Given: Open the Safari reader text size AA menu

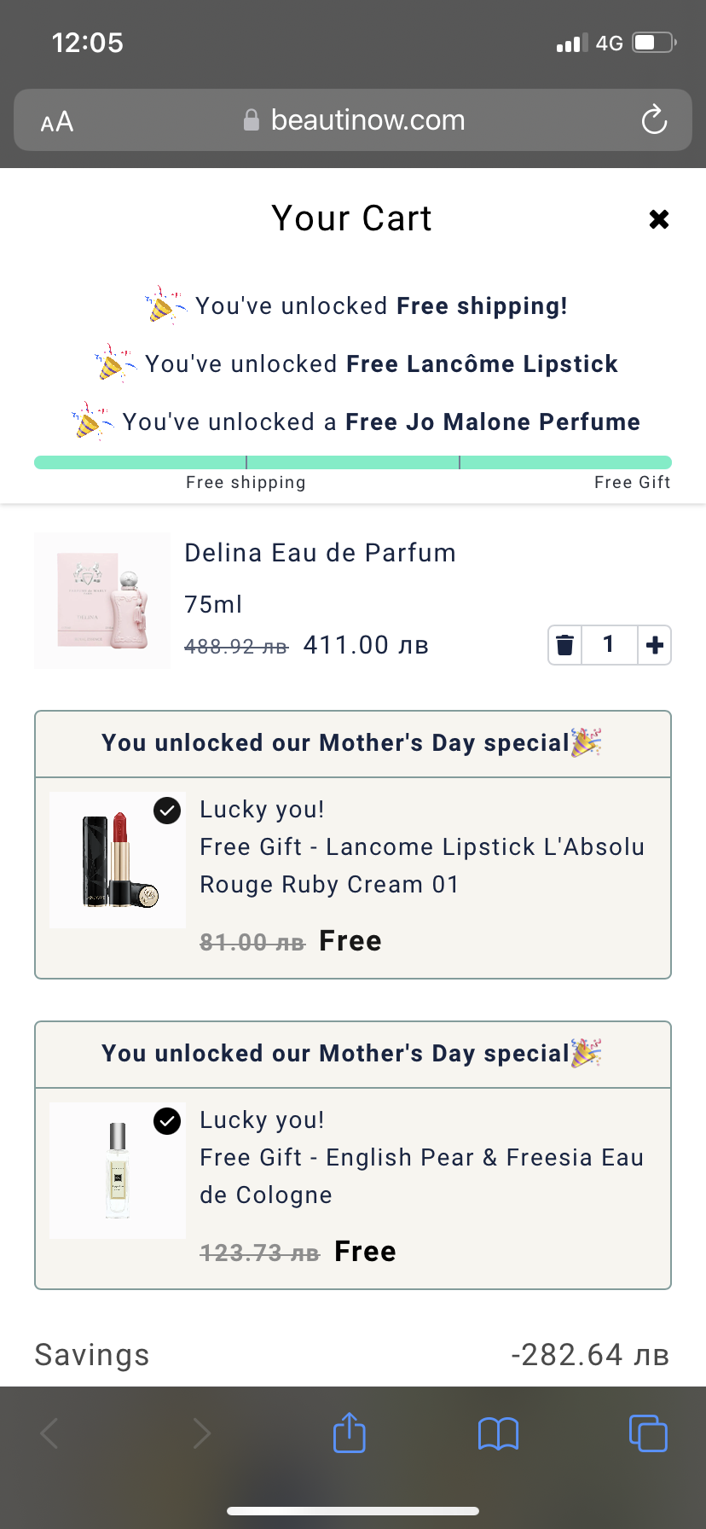Looking at the screenshot, I should coord(57,122).
